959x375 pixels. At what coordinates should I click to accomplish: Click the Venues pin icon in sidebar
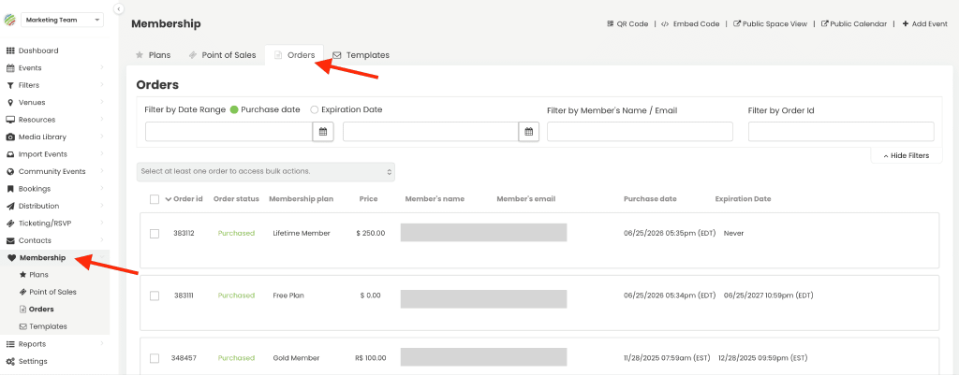tap(10, 103)
